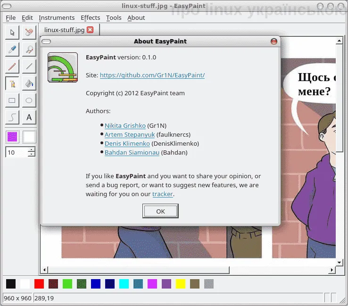Decrease pen size with down arrow
This screenshot has width=348, height=306.
coord(32,155)
